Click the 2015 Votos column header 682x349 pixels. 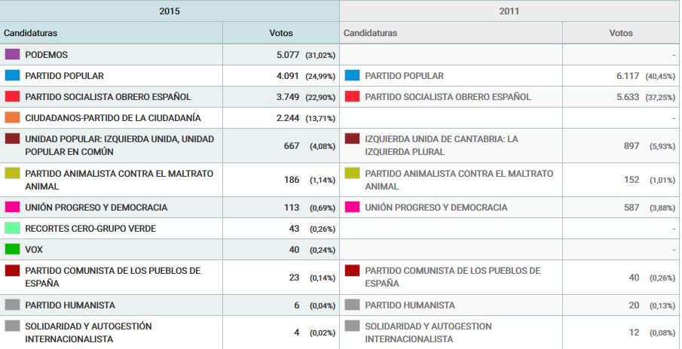(x=281, y=33)
